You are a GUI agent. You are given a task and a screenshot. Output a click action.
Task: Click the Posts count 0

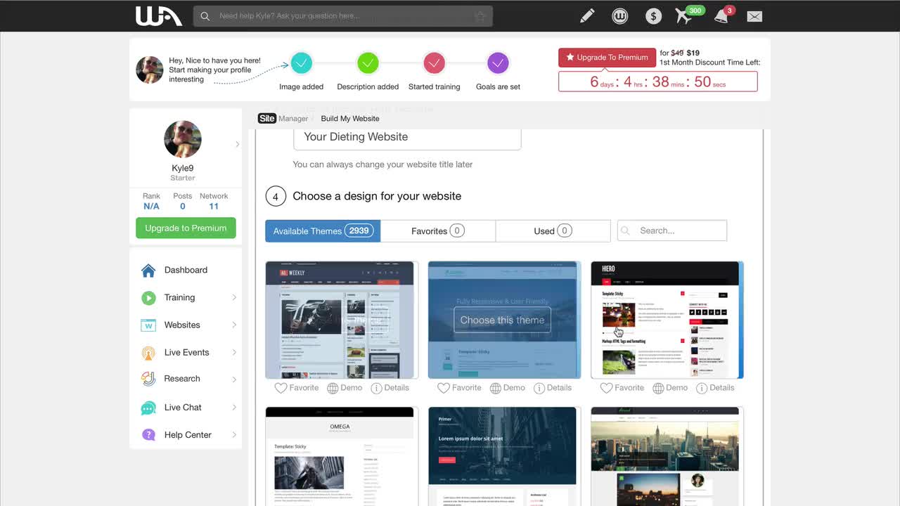(183, 207)
